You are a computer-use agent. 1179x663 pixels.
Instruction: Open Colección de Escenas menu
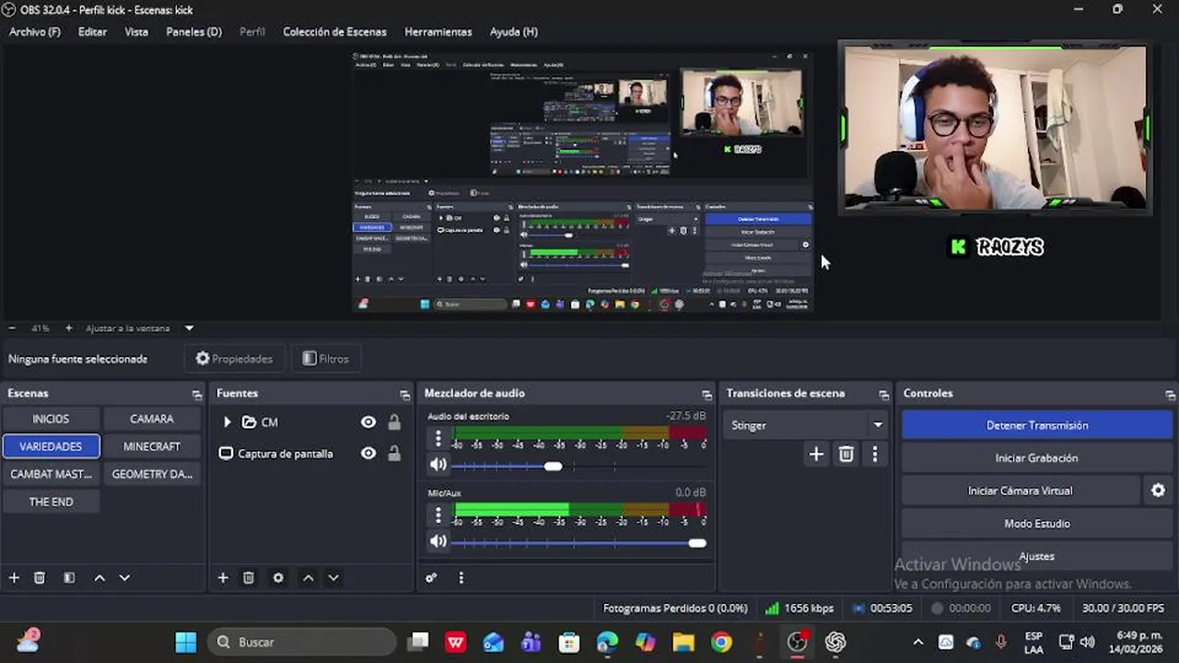pos(334,31)
